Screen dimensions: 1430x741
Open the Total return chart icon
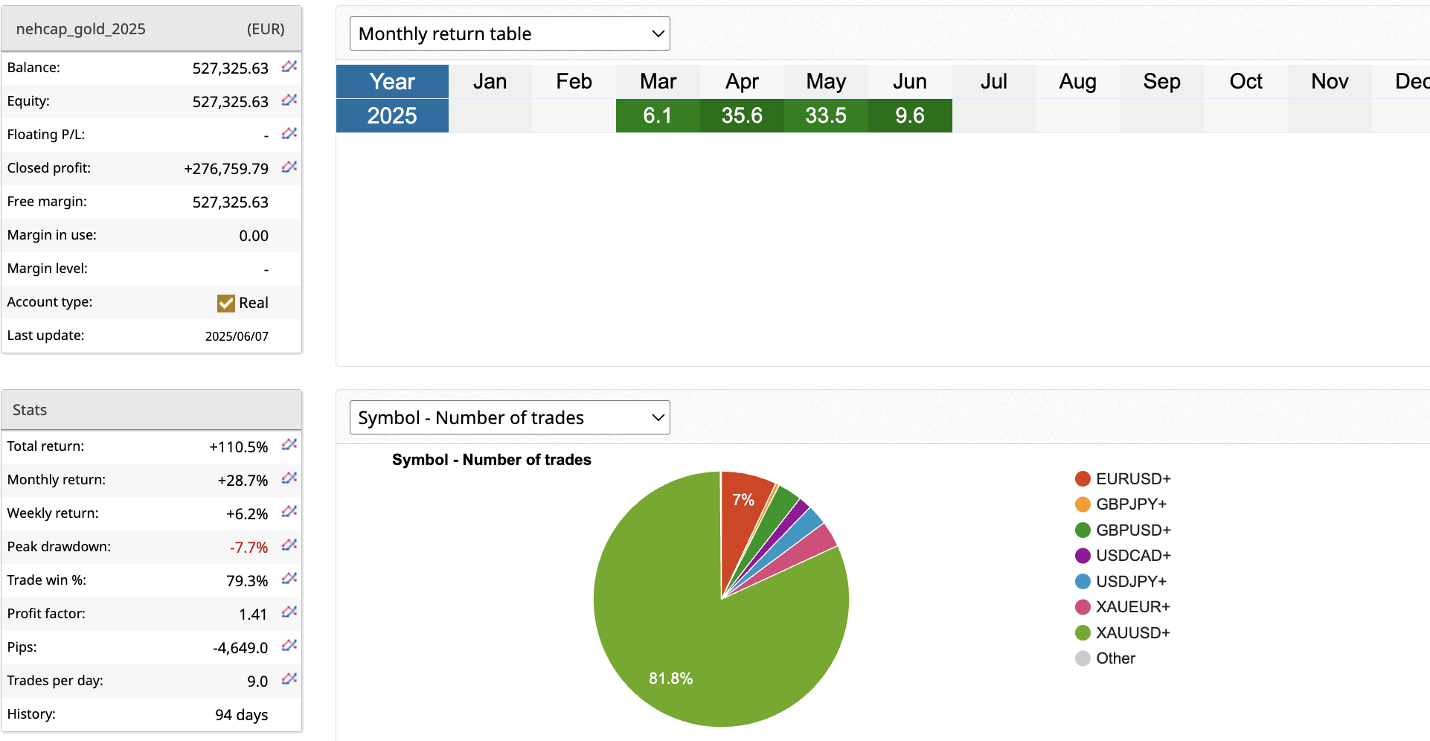289,445
